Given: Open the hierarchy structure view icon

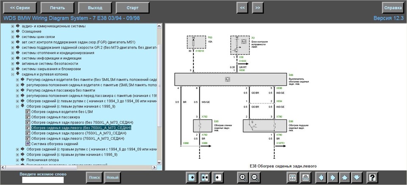Looking at the screenshot, I should click(x=293, y=177).
